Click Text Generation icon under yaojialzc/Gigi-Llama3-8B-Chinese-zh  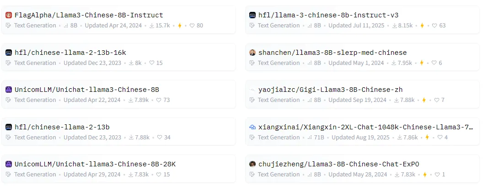tap(252, 100)
